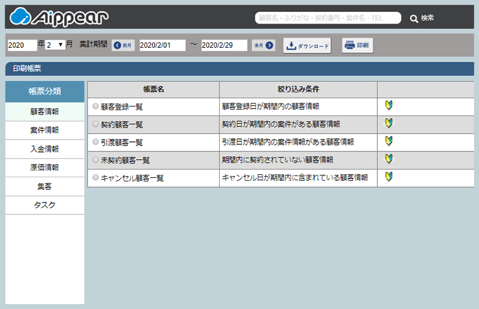Click the Aippear logo
The width and height of the screenshot is (479, 309).
(x=59, y=17)
